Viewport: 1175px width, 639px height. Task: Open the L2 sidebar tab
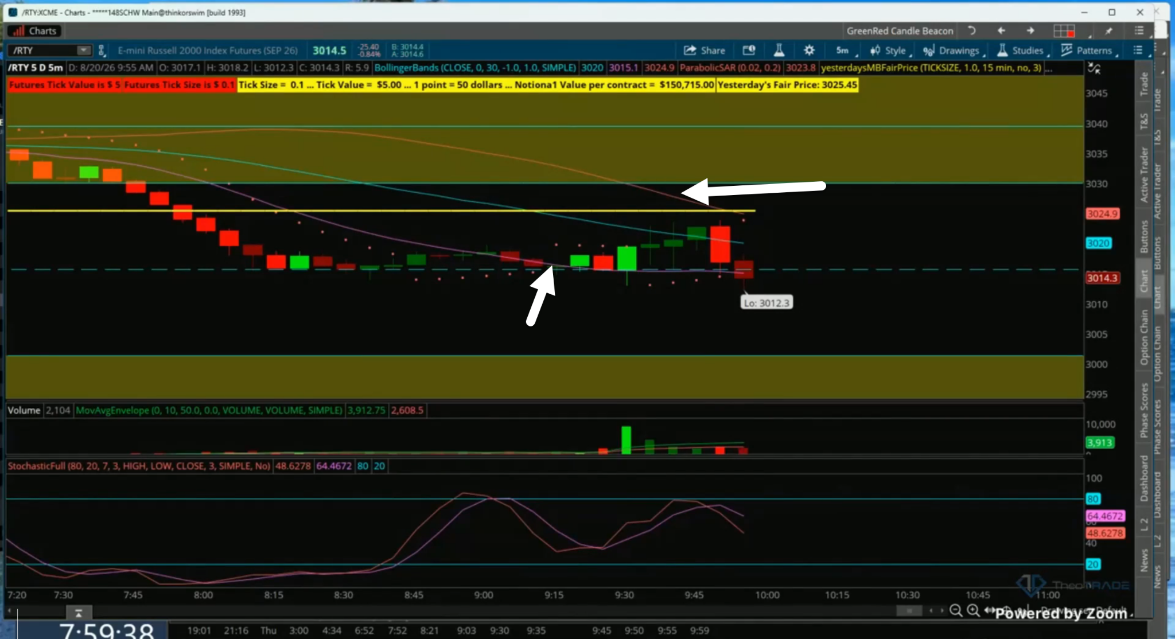pos(1144,524)
